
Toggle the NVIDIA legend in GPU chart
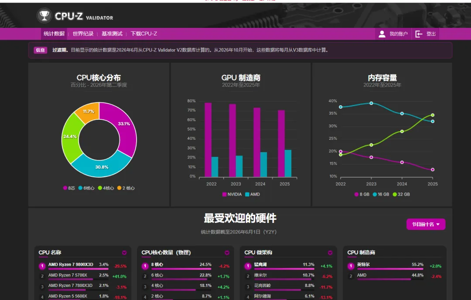[232, 194]
